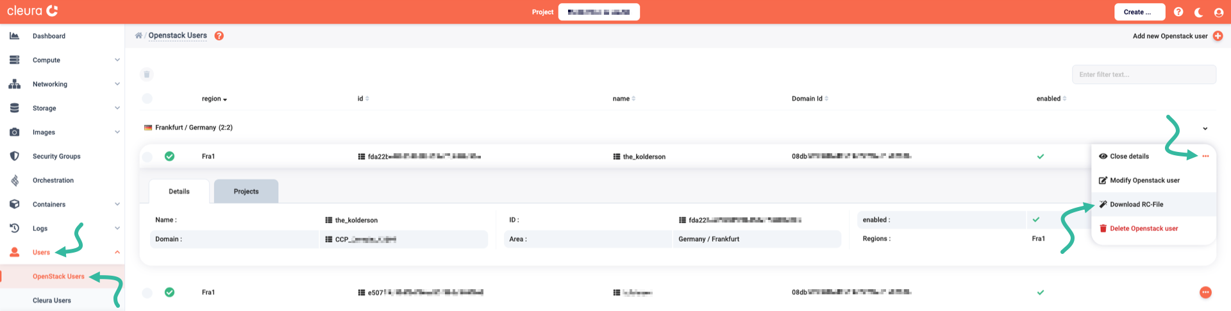
Task: Sort by the name column header
Action: coord(624,98)
